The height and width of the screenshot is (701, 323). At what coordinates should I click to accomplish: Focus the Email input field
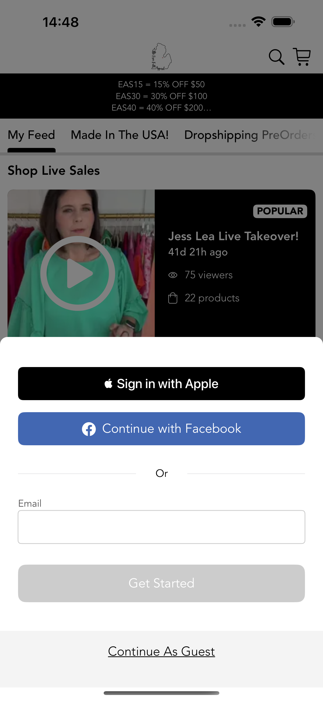click(x=161, y=527)
